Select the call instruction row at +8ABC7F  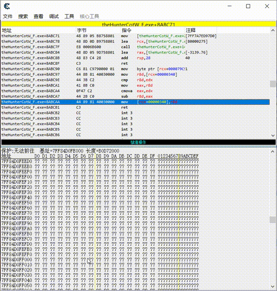click(x=135, y=47)
